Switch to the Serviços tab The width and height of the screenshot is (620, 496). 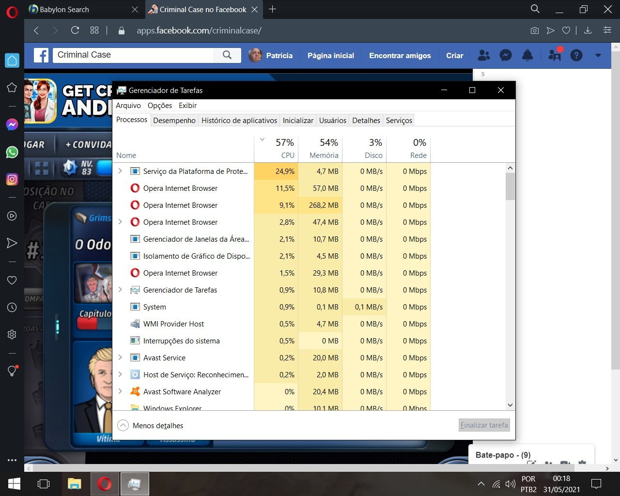coord(399,120)
